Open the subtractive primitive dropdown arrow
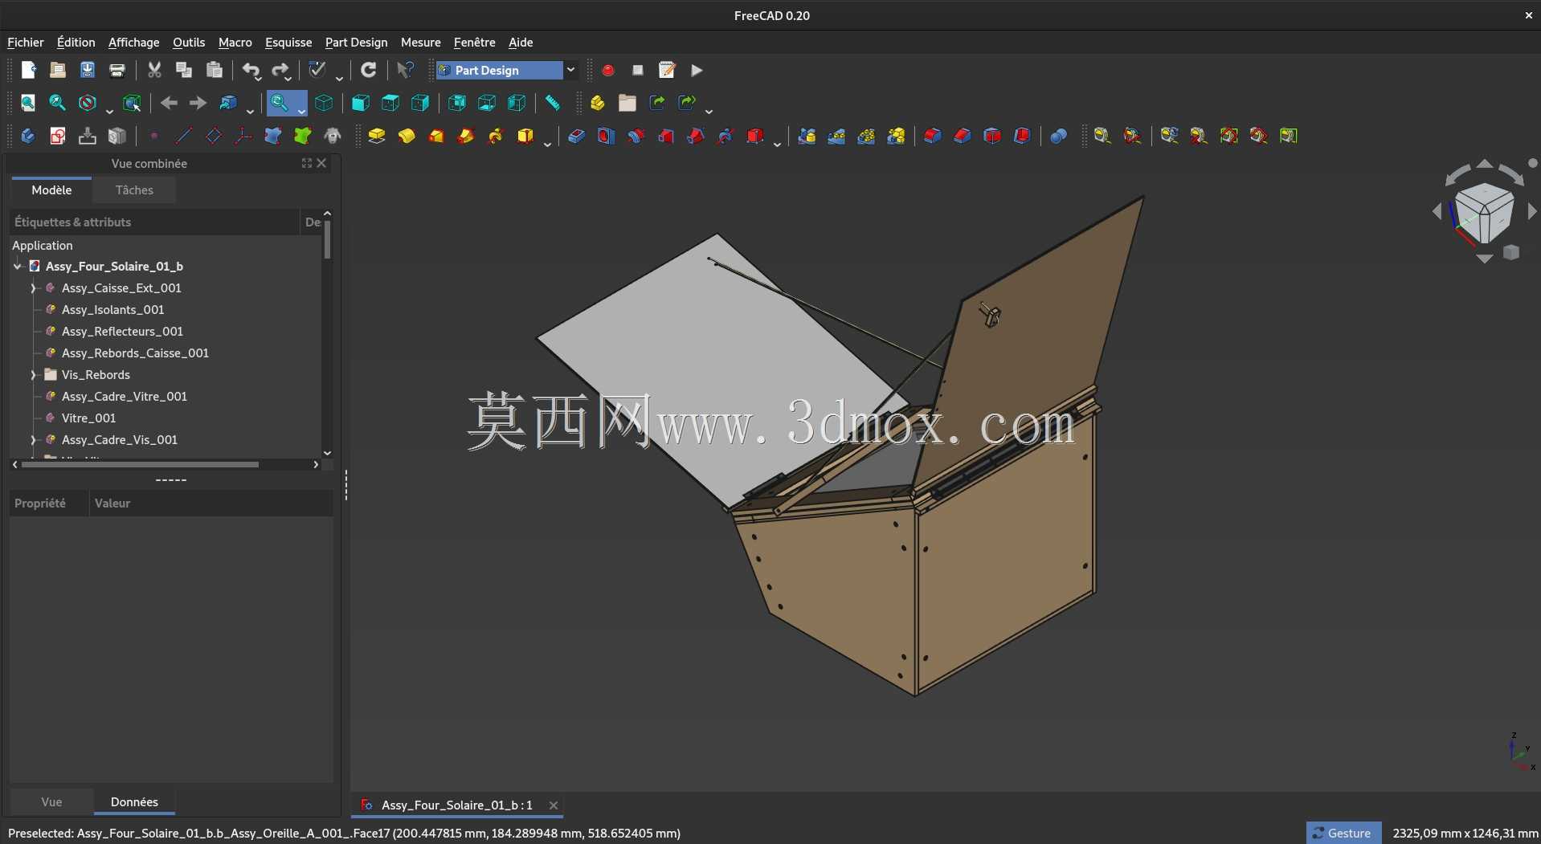This screenshot has height=844, width=1541. pos(777,144)
